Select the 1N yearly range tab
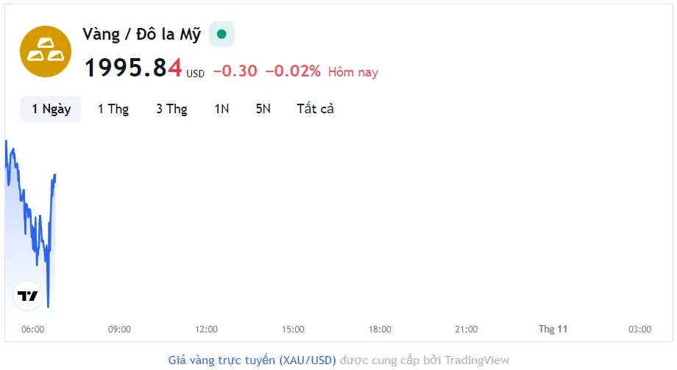 pyautogui.click(x=221, y=109)
